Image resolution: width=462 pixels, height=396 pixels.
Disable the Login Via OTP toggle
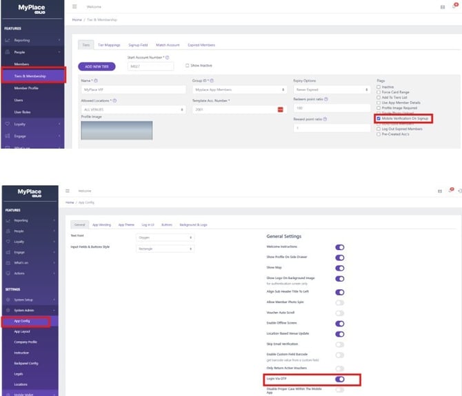pos(339,378)
